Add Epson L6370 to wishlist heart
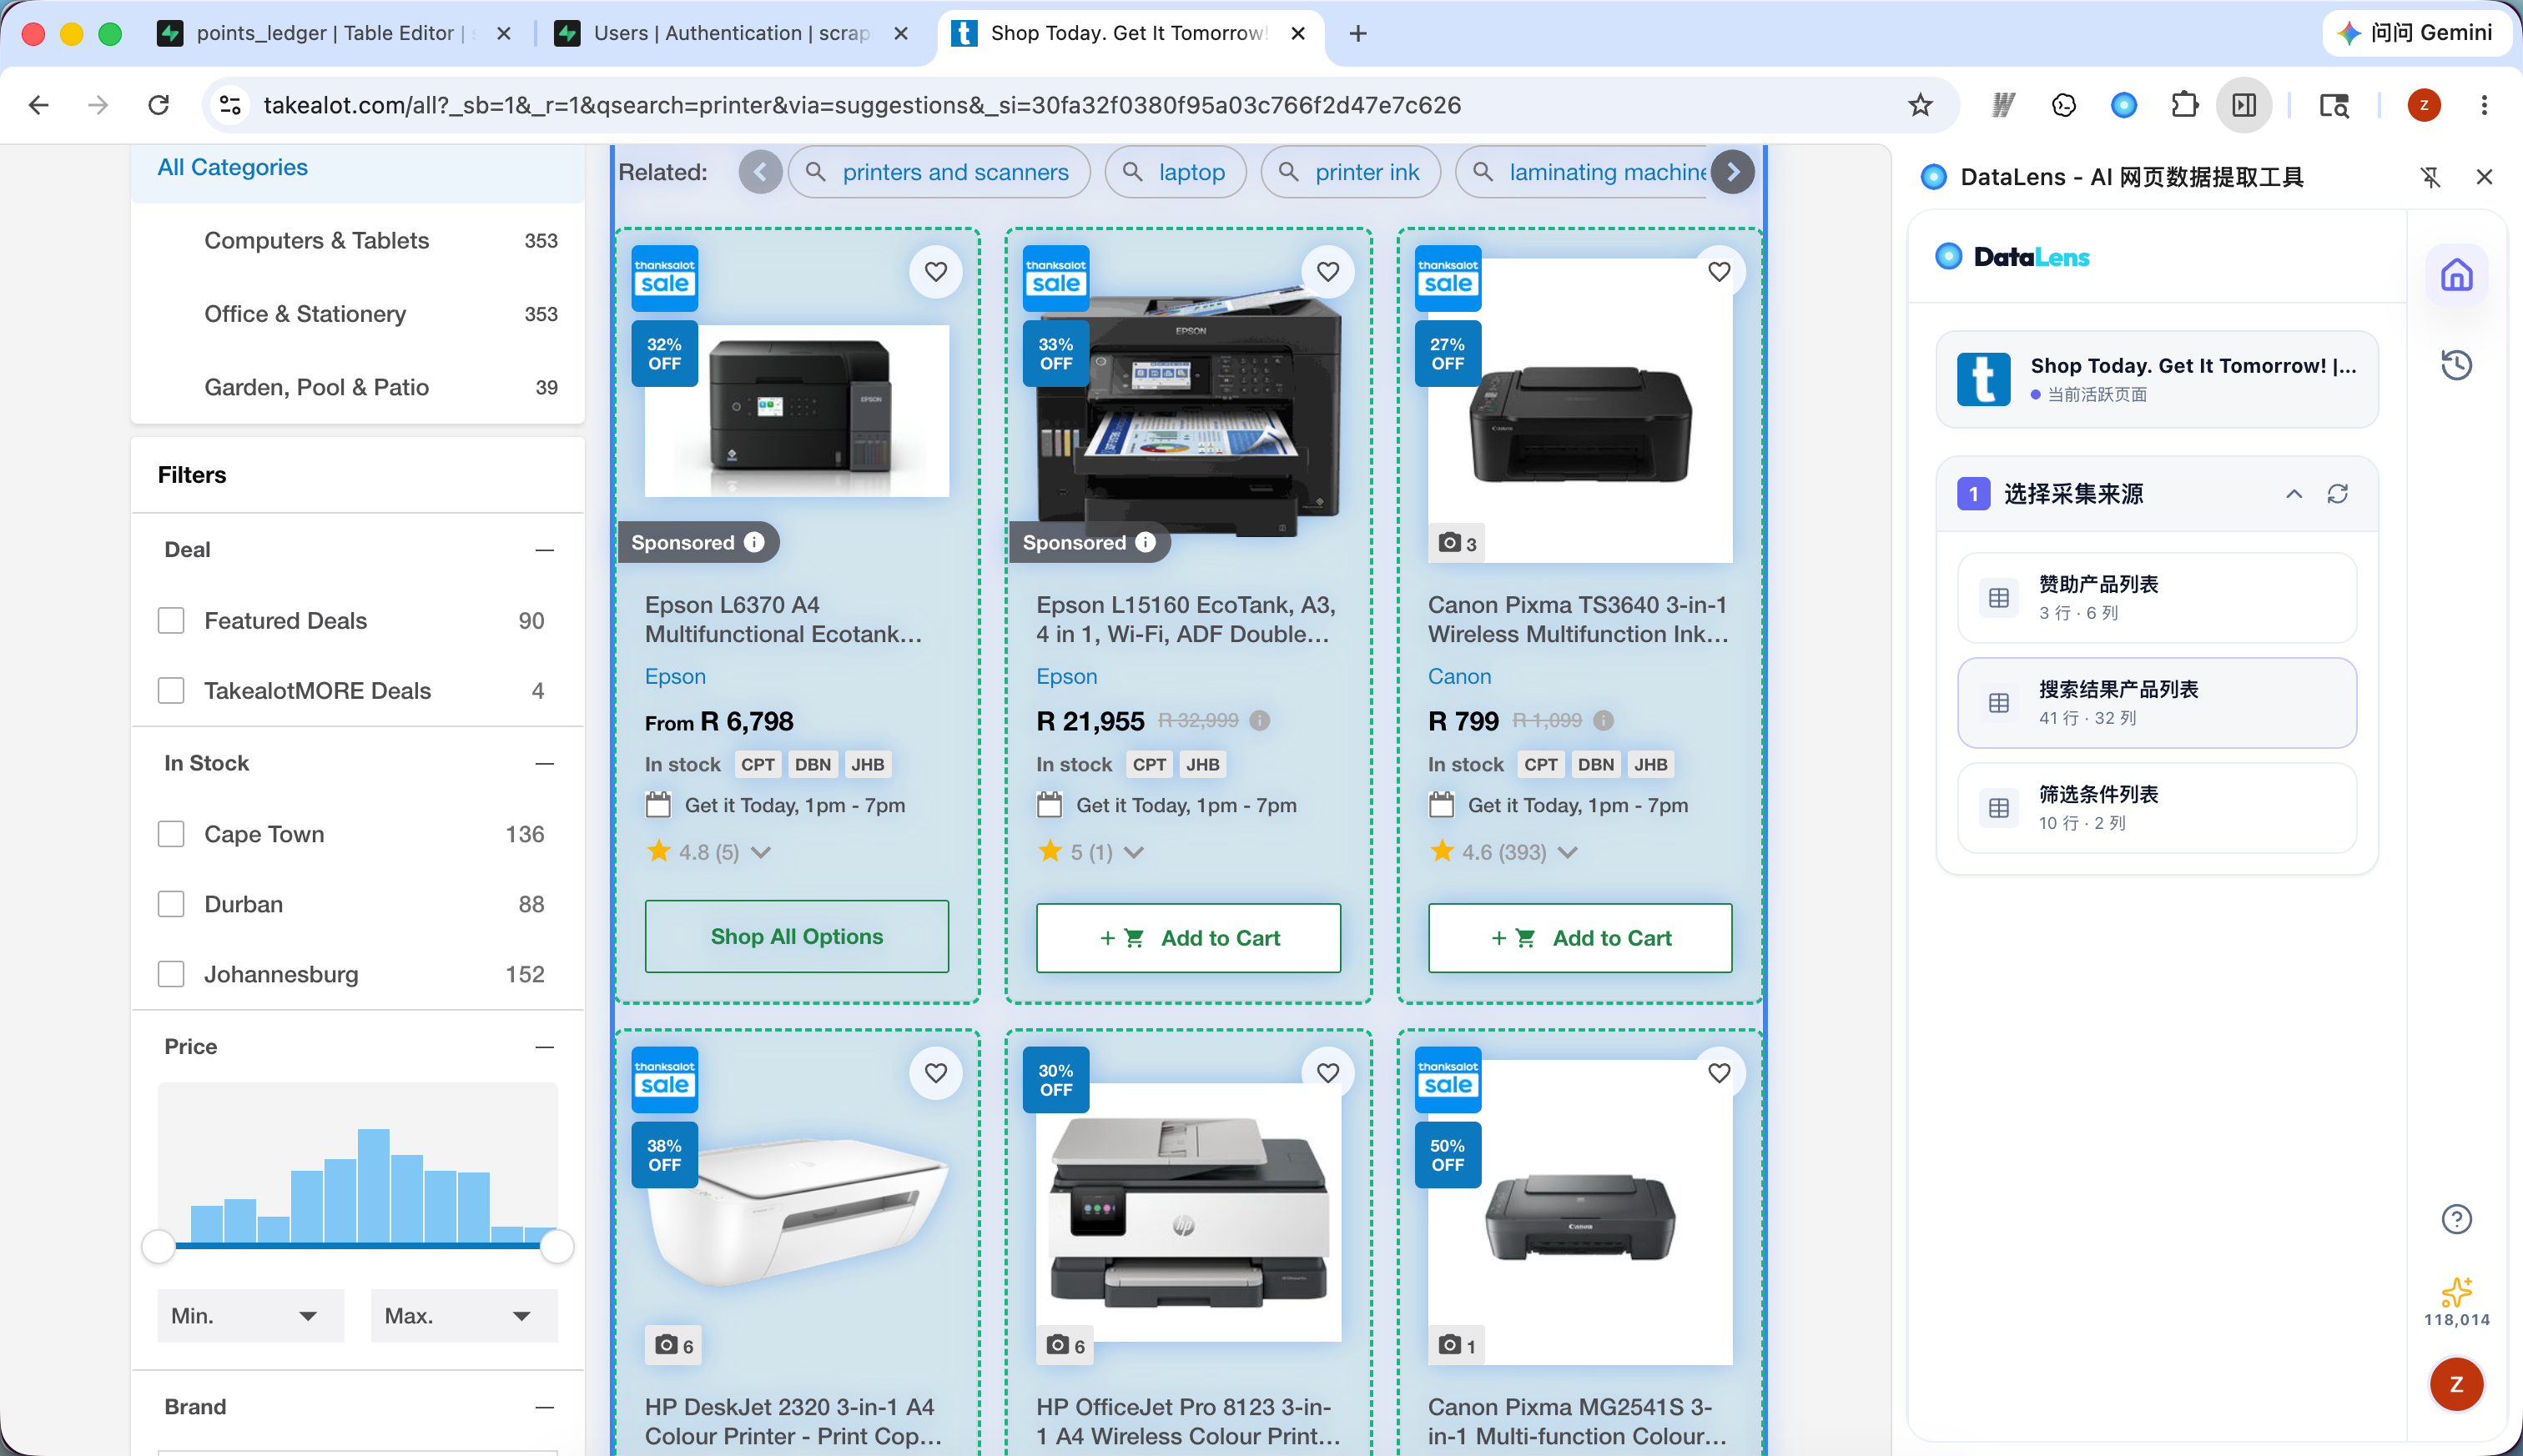Viewport: 2523px width, 1456px height. (x=935, y=272)
